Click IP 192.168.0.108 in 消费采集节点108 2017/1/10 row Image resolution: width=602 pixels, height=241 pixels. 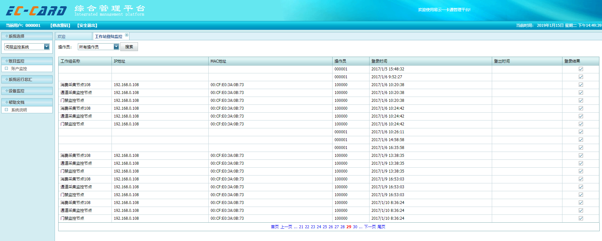point(126,203)
